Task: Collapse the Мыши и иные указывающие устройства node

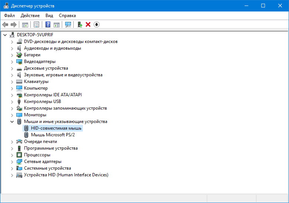Action: point(12,122)
